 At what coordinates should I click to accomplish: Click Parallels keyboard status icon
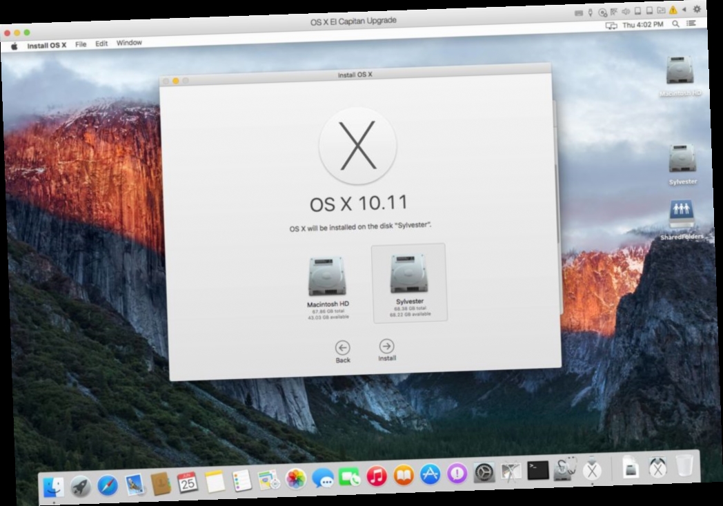pos(579,13)
